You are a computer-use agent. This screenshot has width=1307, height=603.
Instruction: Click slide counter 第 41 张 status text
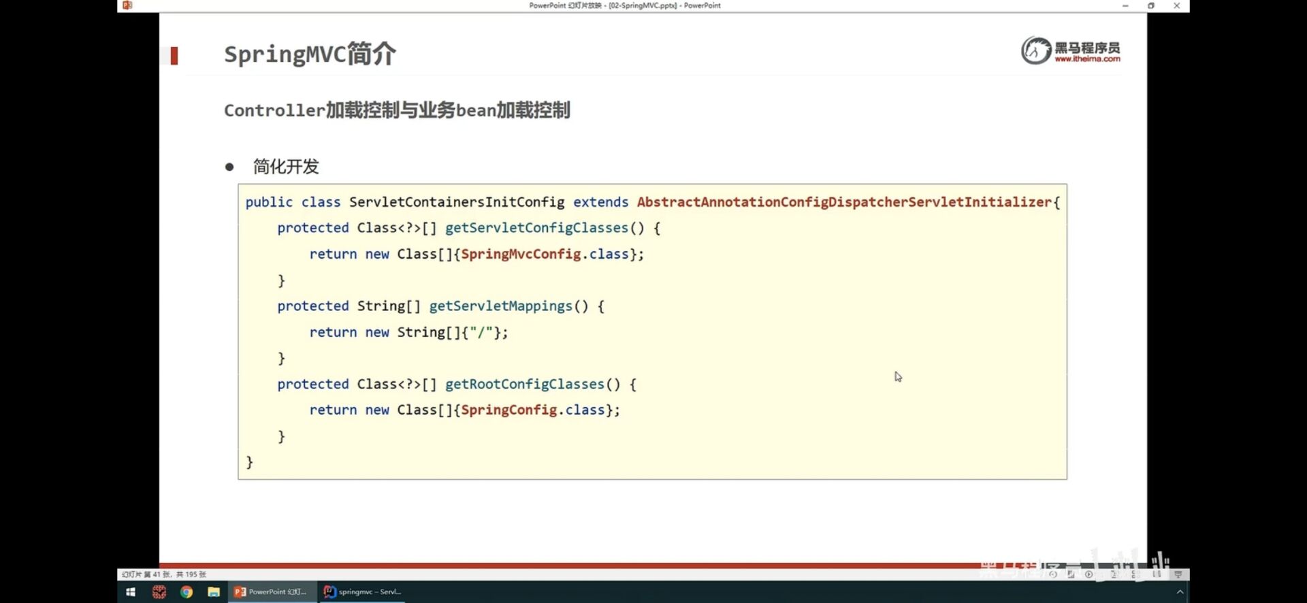click(164, 574)
